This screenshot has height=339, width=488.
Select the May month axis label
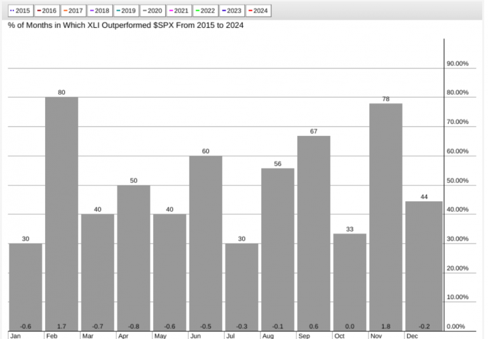pyautogui.click(x=160, y=336)
